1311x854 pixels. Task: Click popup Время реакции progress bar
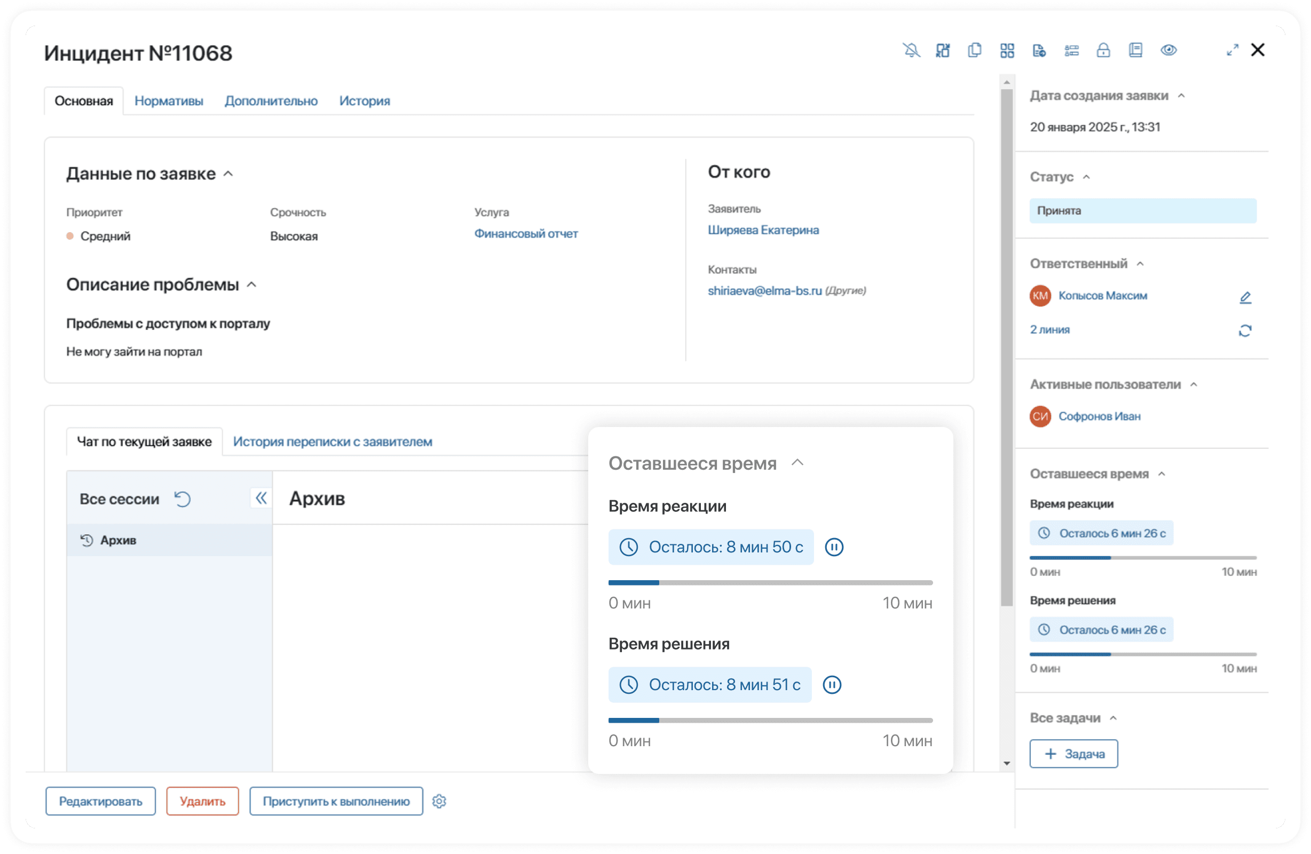[771, 583]
